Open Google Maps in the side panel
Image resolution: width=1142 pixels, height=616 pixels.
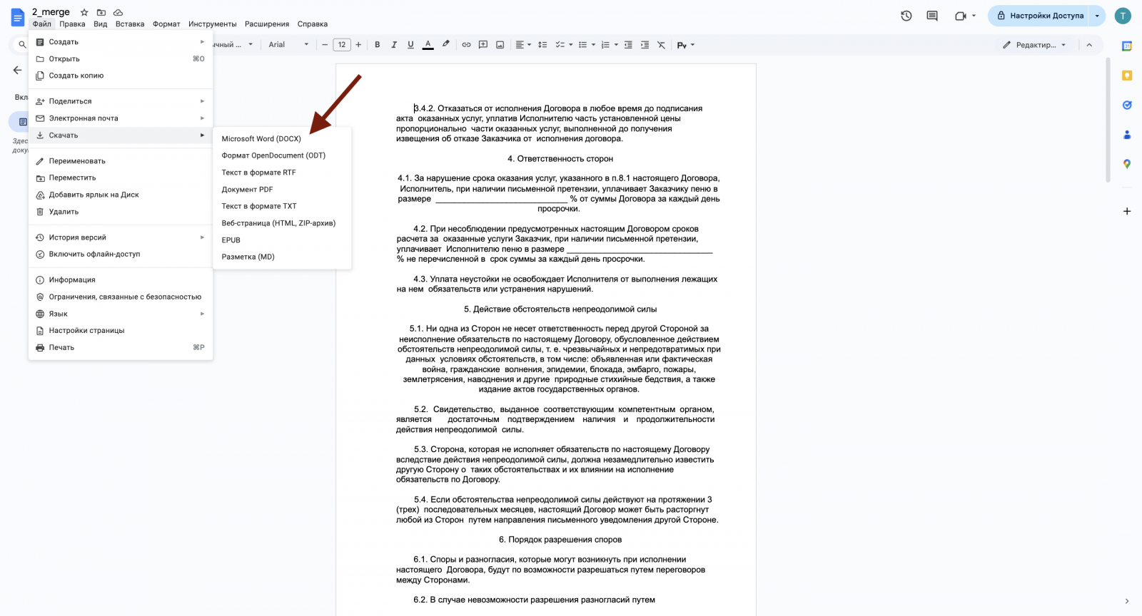pos(1127,164)
